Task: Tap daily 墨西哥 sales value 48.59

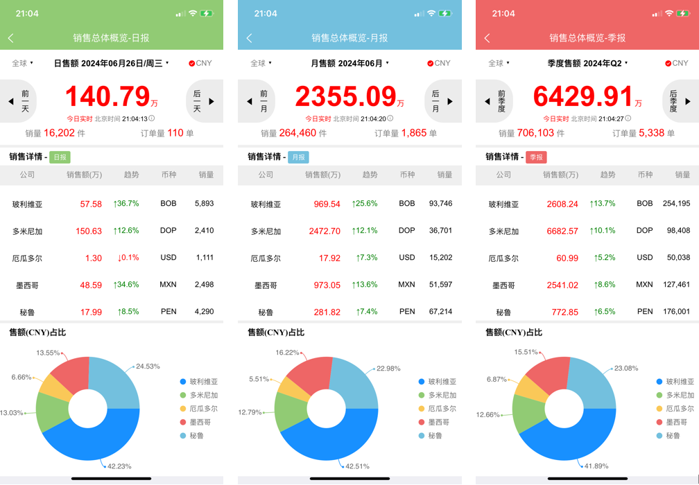Action: (x=91, y=285)
